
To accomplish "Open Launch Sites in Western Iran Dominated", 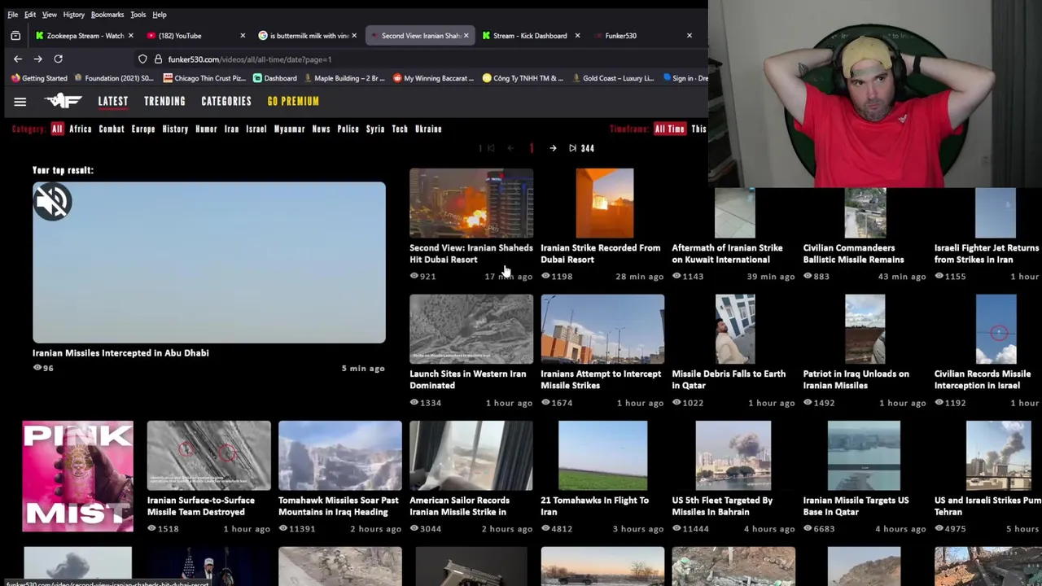I will coord(468,380).
